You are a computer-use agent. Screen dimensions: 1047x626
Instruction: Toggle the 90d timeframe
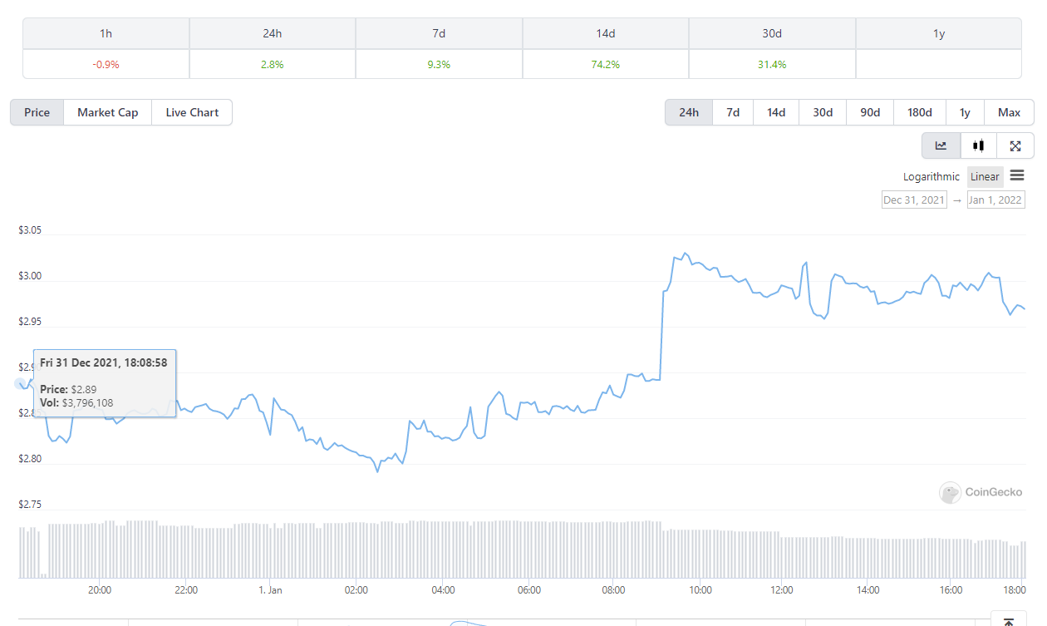tap(869, 112)
